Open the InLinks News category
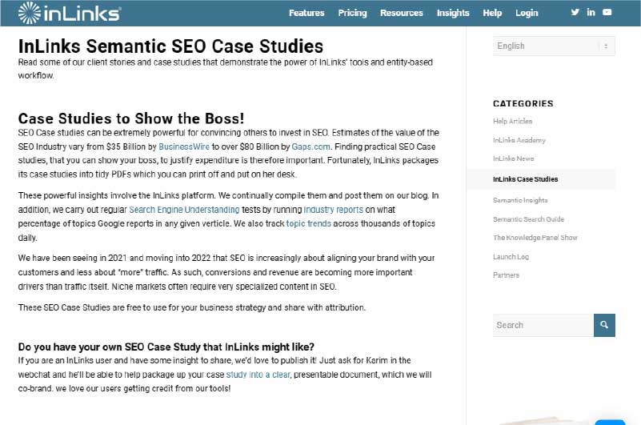The height and width of the screenshot is (425, 641). pos(514,158)
